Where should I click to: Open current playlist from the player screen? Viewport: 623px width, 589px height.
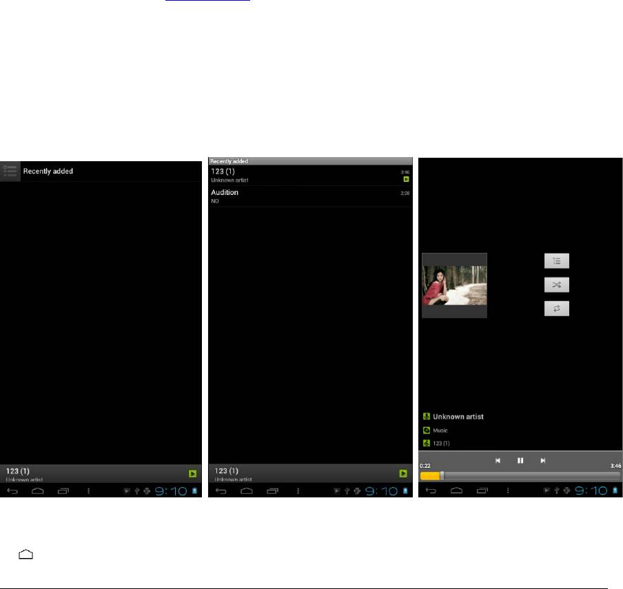[557, 261]
